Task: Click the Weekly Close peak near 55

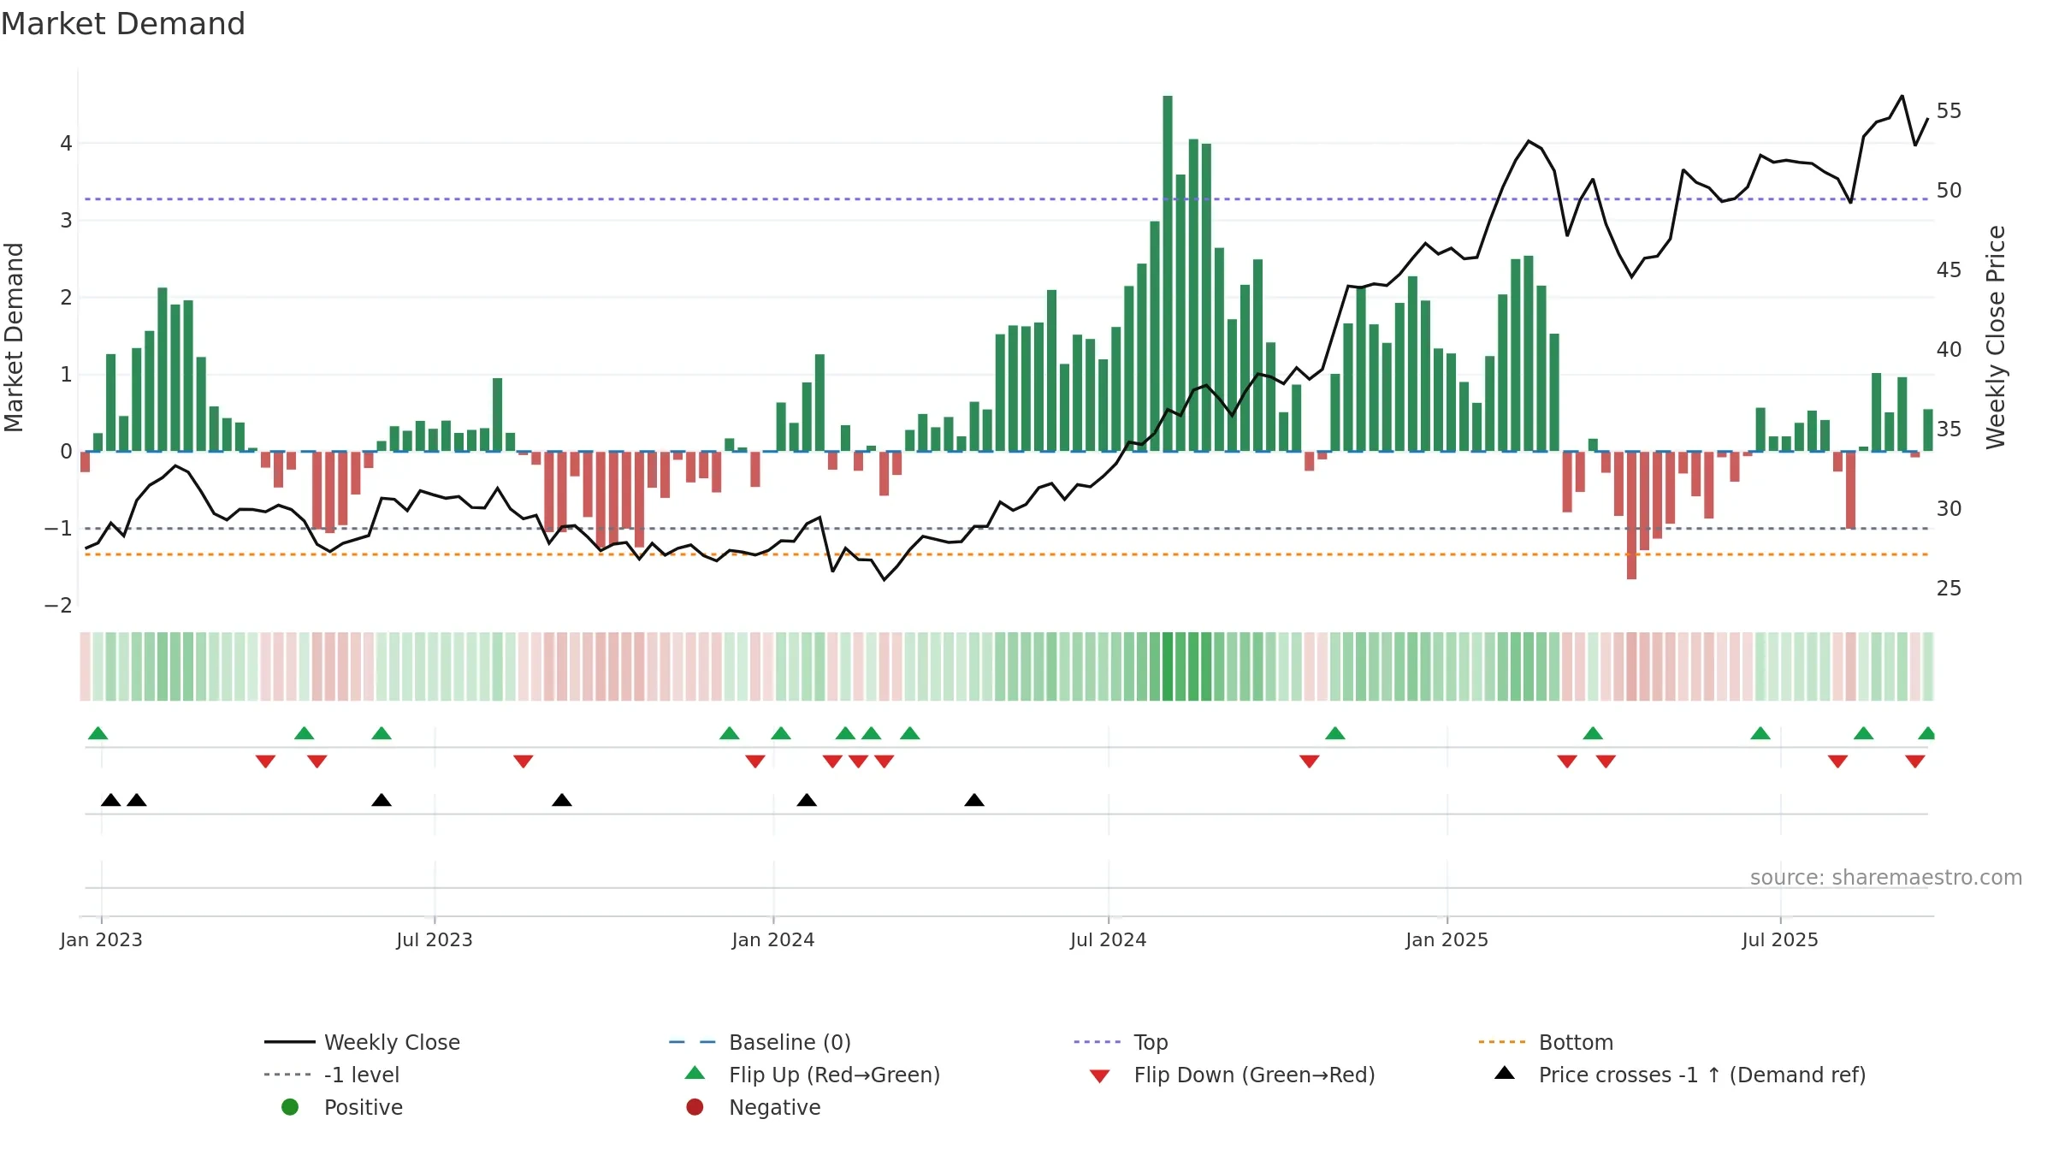Action: point(1902,96)
